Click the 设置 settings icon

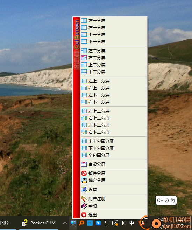coord(84,190)
